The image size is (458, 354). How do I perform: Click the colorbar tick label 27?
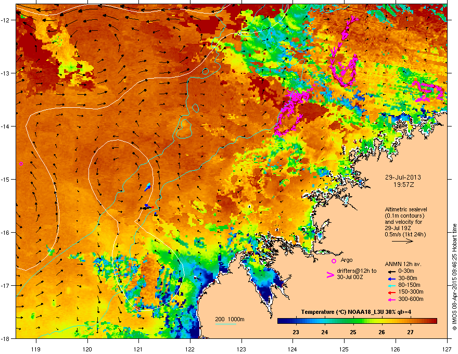click(411, 332)
